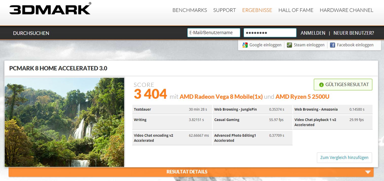Screen dimensions: 384x181
Task: Open HARDWARE CHANNEL page
Action: [346, 10]
